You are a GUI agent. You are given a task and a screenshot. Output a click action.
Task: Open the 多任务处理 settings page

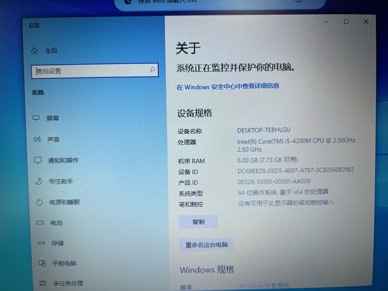pyautogui.click(x=68, y=283)
